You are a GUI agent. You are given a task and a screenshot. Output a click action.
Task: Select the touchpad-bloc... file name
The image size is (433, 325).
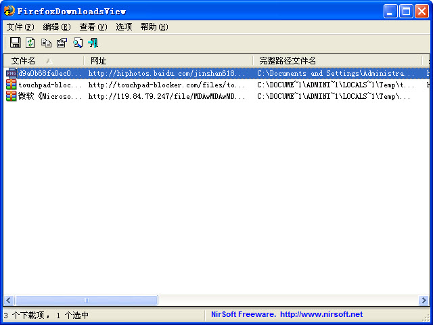[x=49, y=85]
